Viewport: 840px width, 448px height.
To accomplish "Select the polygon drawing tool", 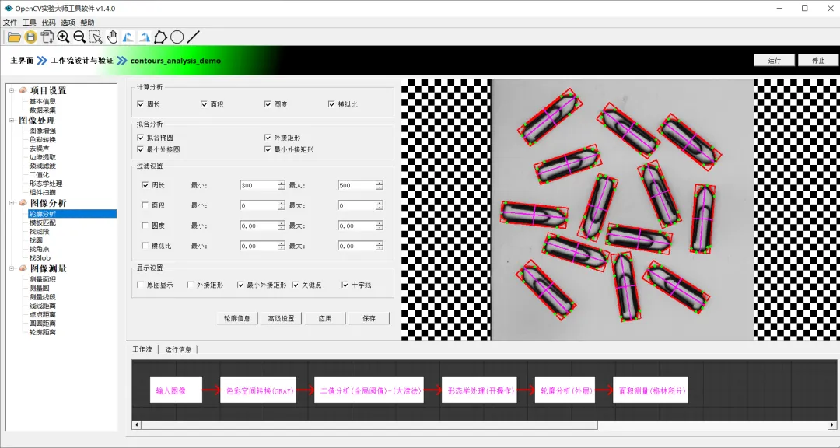I will pyautogui.click(x=160, y=37).
